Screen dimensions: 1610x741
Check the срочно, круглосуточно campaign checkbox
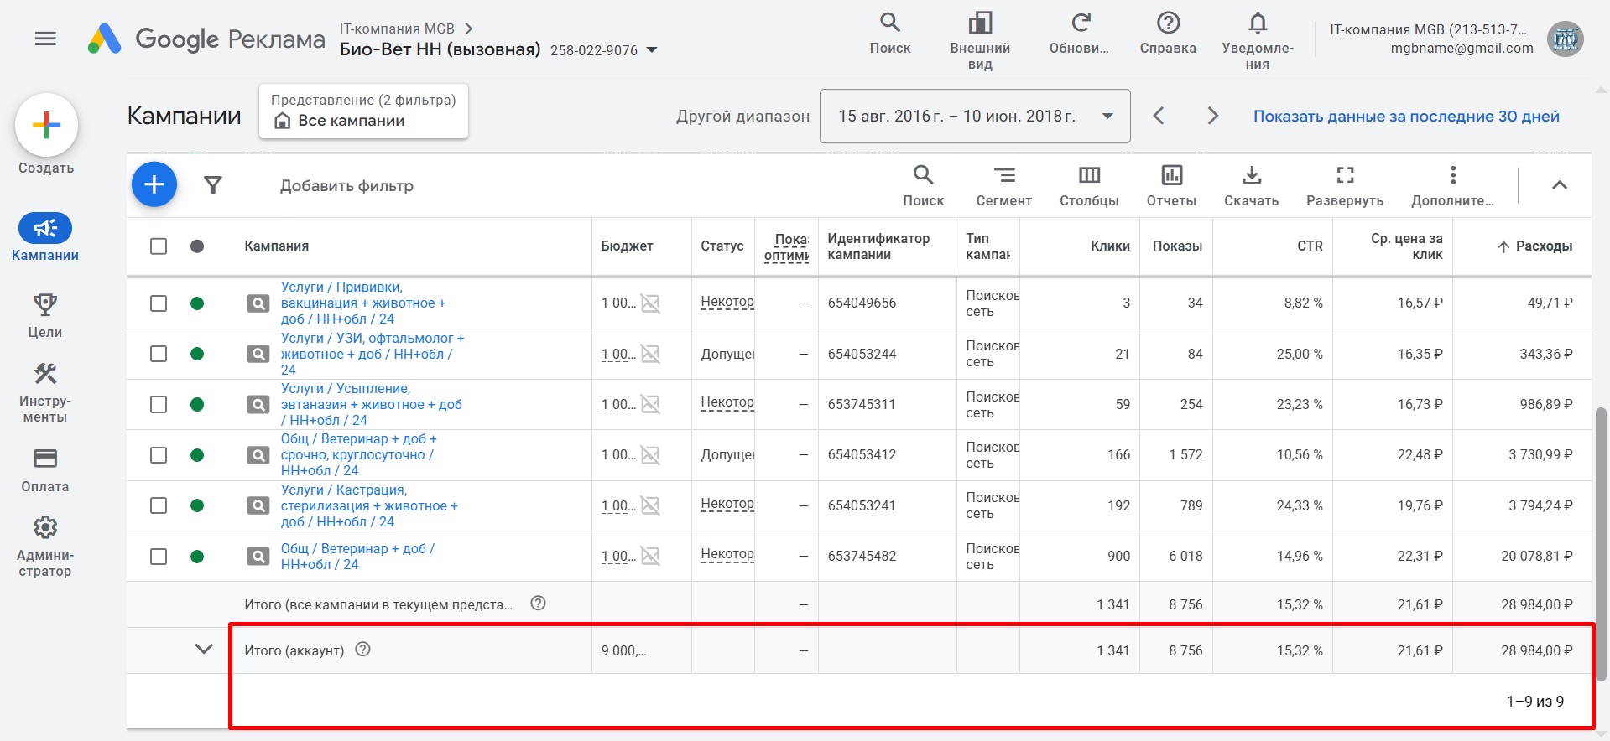159,455
